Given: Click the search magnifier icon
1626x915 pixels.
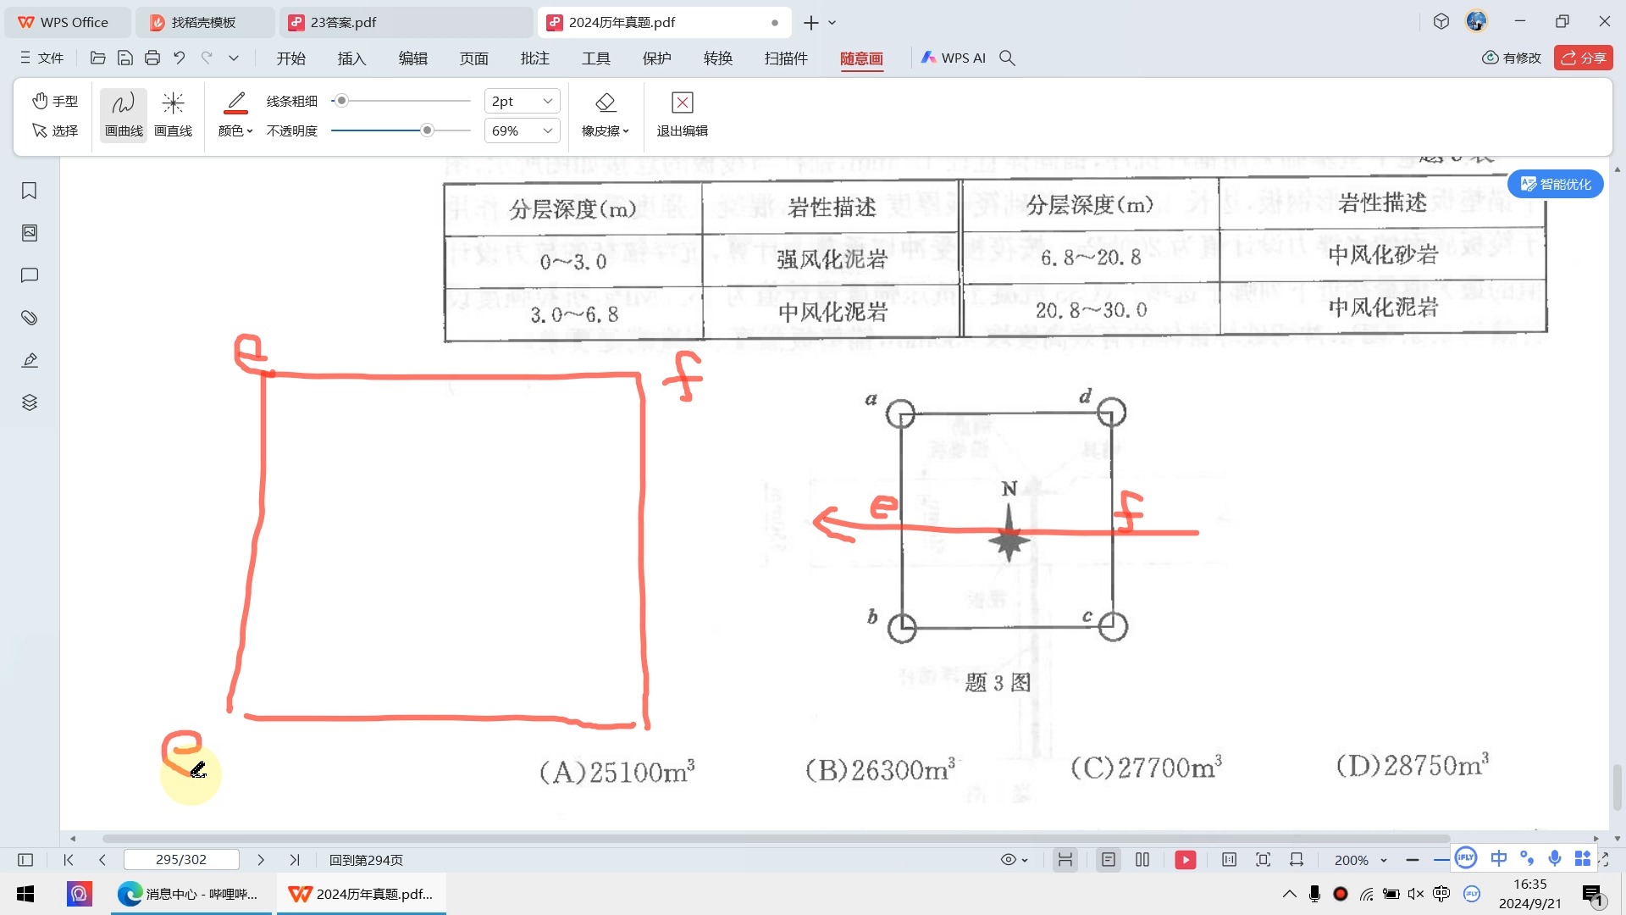Looking at the screenshot, I should point(1007,58).
